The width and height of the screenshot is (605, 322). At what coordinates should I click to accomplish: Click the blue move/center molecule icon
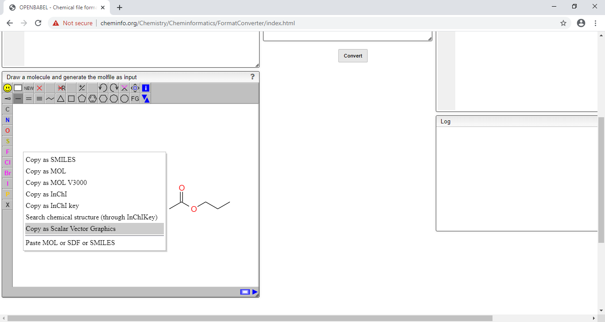pyautogui.click(x=135, y=88)
